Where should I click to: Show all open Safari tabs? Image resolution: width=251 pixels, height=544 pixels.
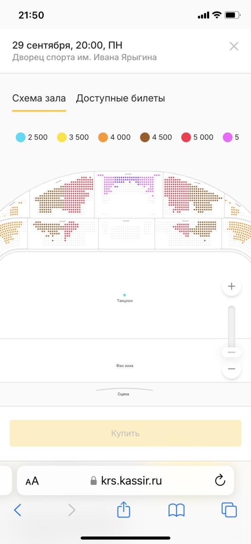click(x=229, y=510)
